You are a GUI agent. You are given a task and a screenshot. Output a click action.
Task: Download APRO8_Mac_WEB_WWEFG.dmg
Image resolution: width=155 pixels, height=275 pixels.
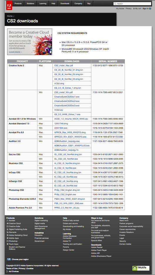pos(70,132)
